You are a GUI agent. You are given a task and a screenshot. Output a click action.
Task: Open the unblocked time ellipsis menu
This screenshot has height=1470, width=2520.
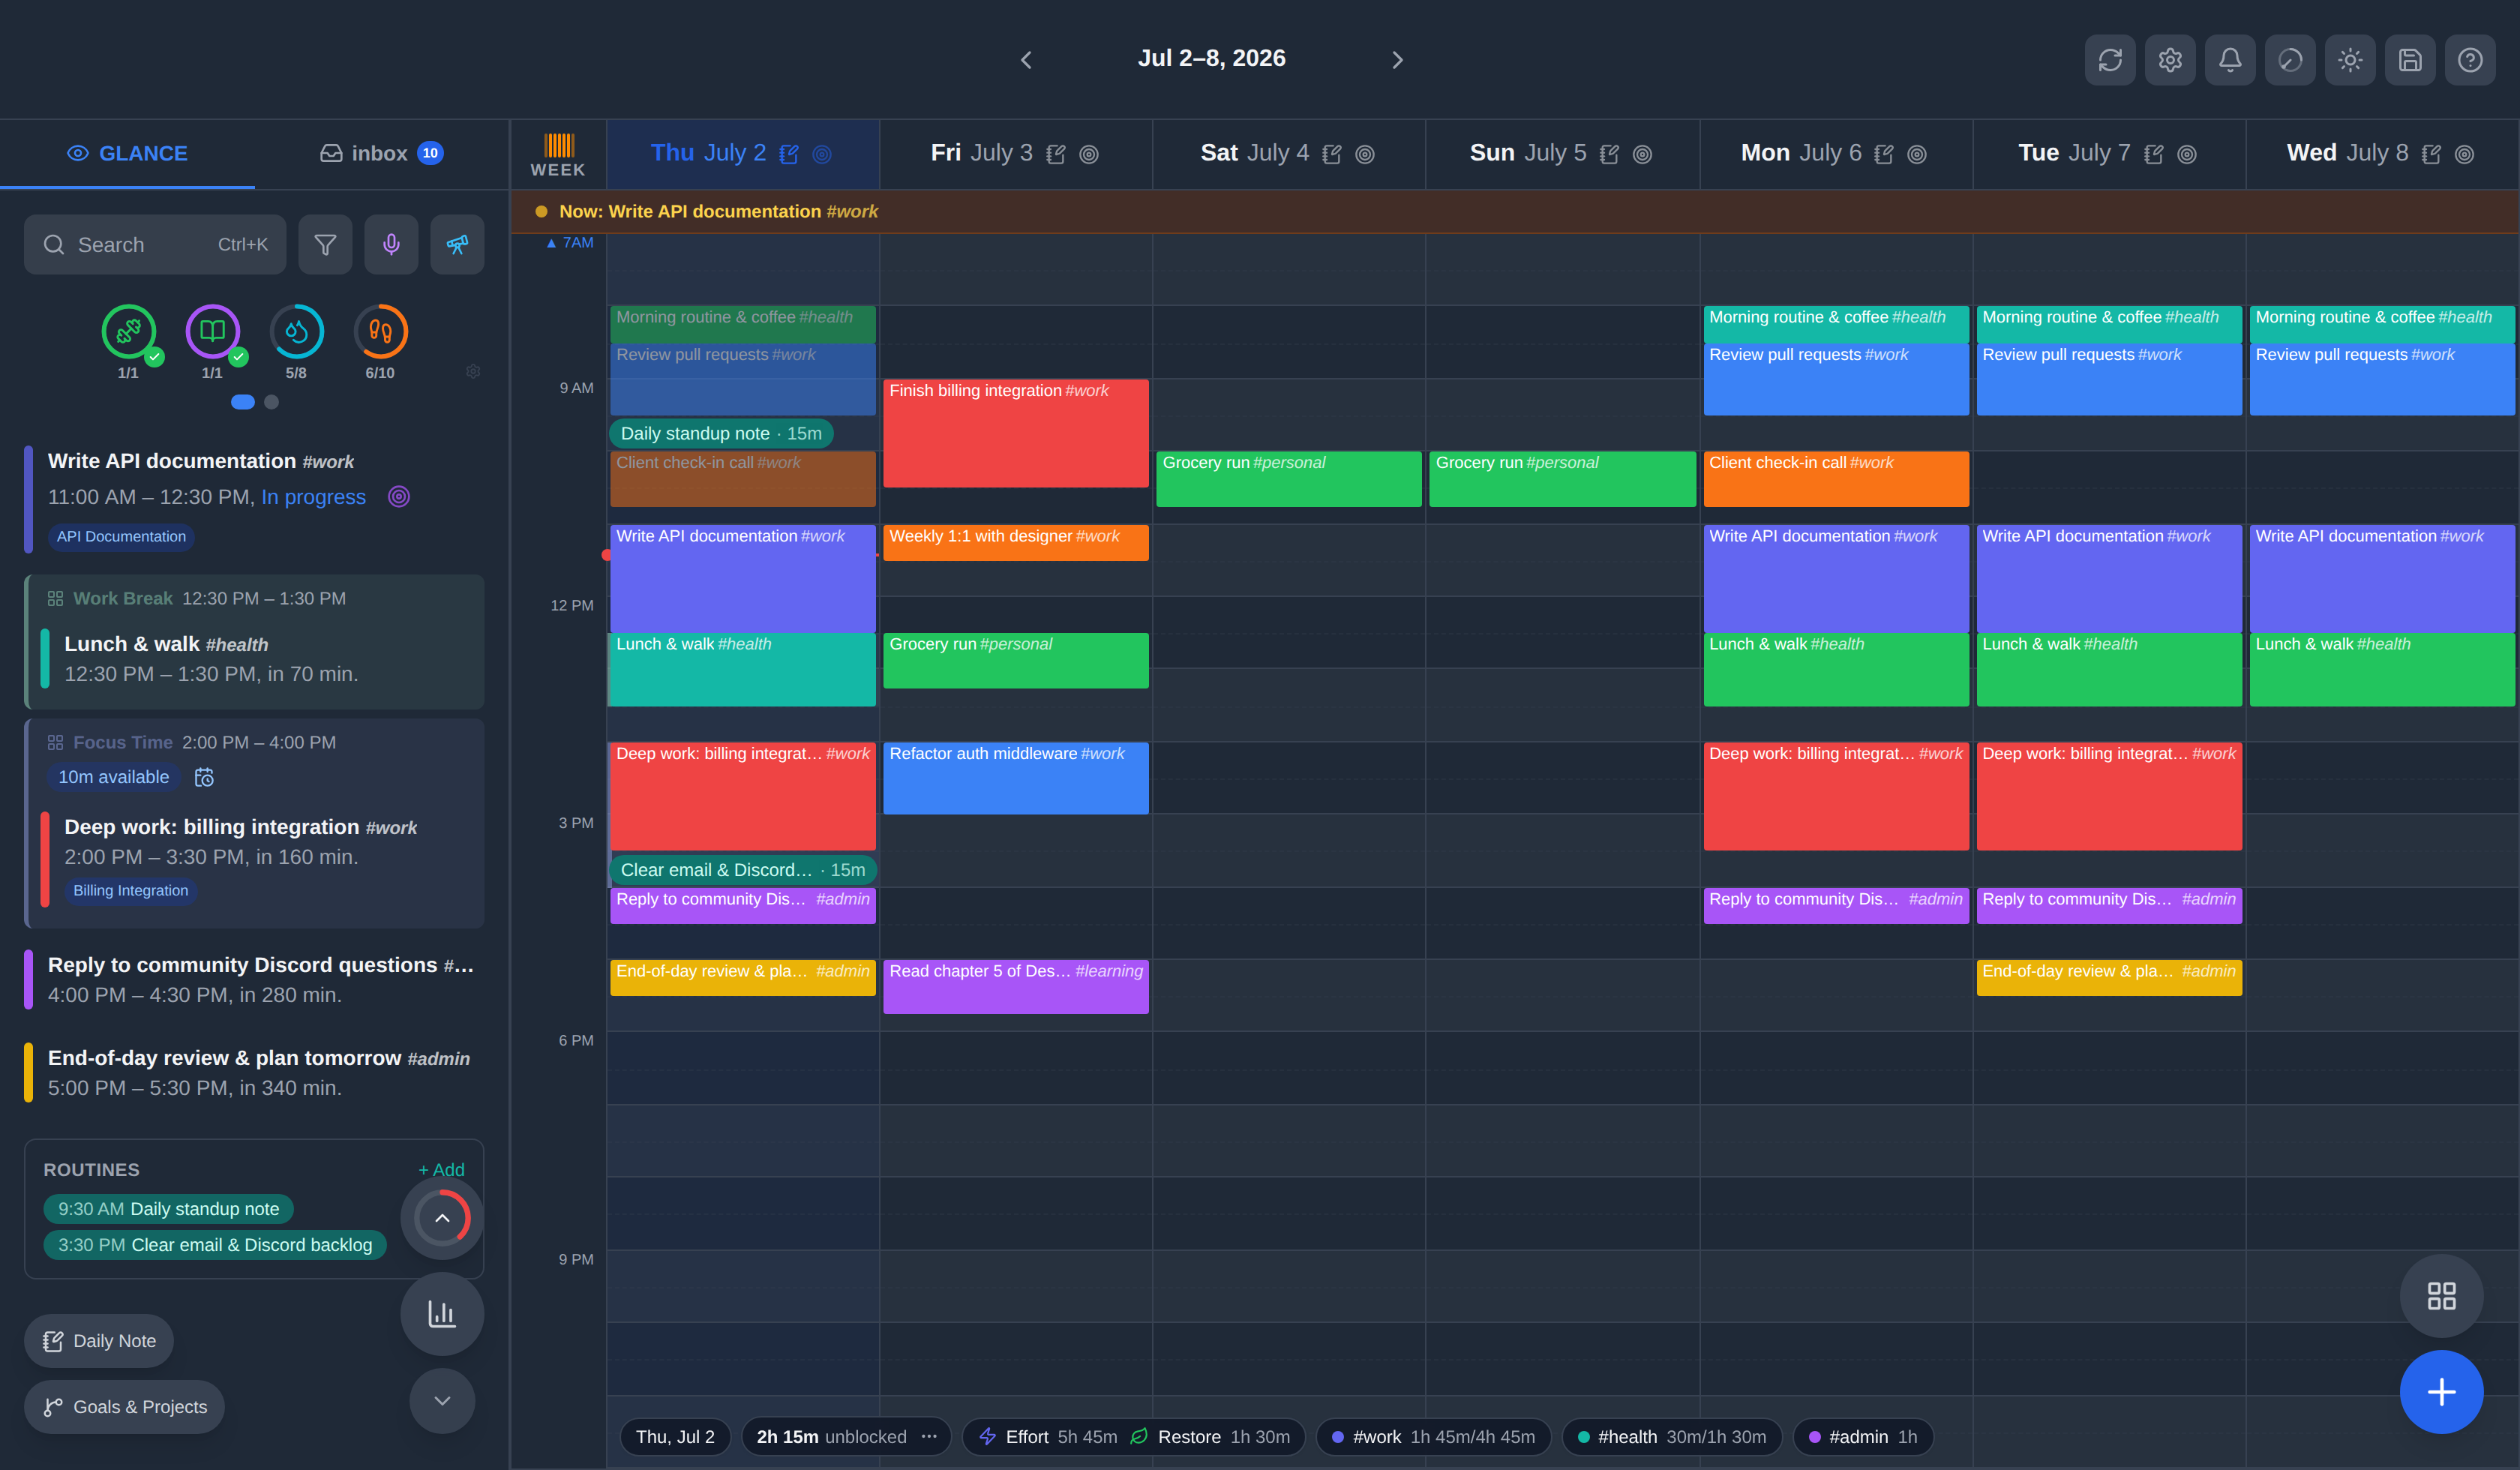point(929,1436)
